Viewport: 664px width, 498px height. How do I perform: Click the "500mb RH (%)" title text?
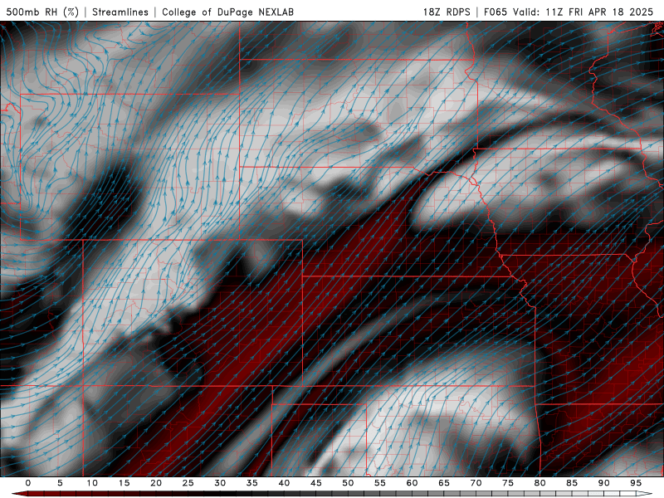42,12
